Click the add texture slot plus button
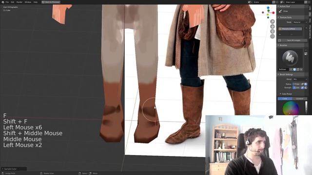The width and height of the screenshot is (312, 175). (306, 28)
